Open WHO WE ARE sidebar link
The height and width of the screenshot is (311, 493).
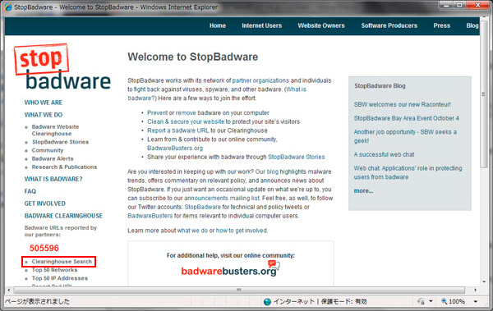point(44,103)
